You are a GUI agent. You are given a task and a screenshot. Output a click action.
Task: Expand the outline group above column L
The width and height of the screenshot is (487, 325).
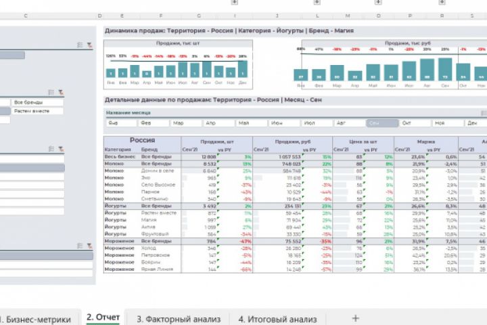(317, 2)
